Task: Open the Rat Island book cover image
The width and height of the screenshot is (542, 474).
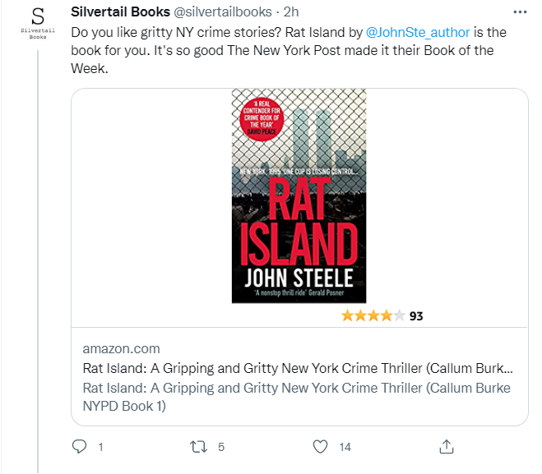Action: click(x=299, y=196)
